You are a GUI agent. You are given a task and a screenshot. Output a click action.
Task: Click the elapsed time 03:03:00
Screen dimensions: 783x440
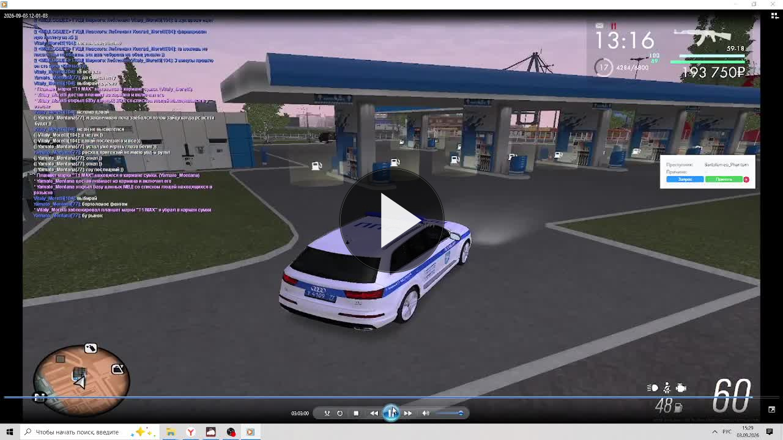point(300,414)
